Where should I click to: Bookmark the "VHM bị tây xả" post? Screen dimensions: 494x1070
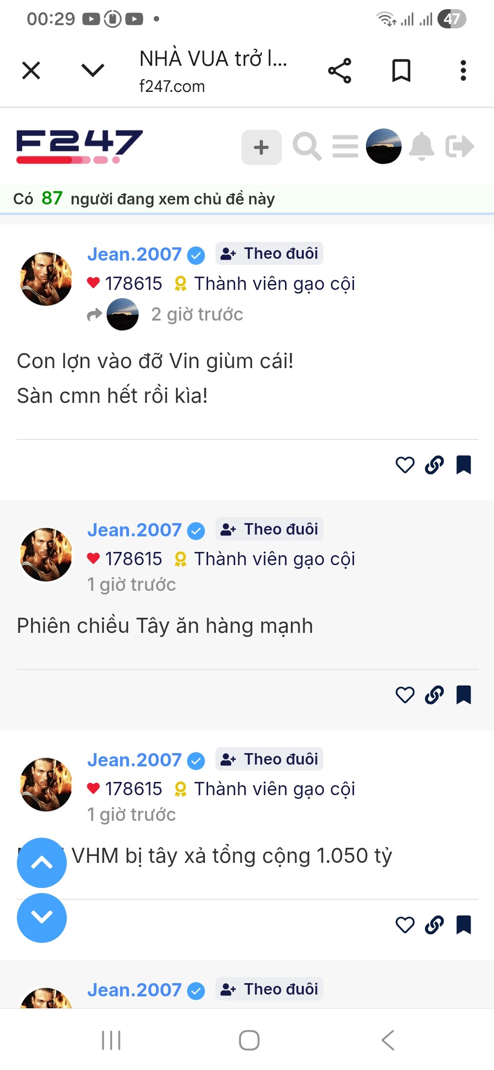pyautogui.click(x=463, y=925)
